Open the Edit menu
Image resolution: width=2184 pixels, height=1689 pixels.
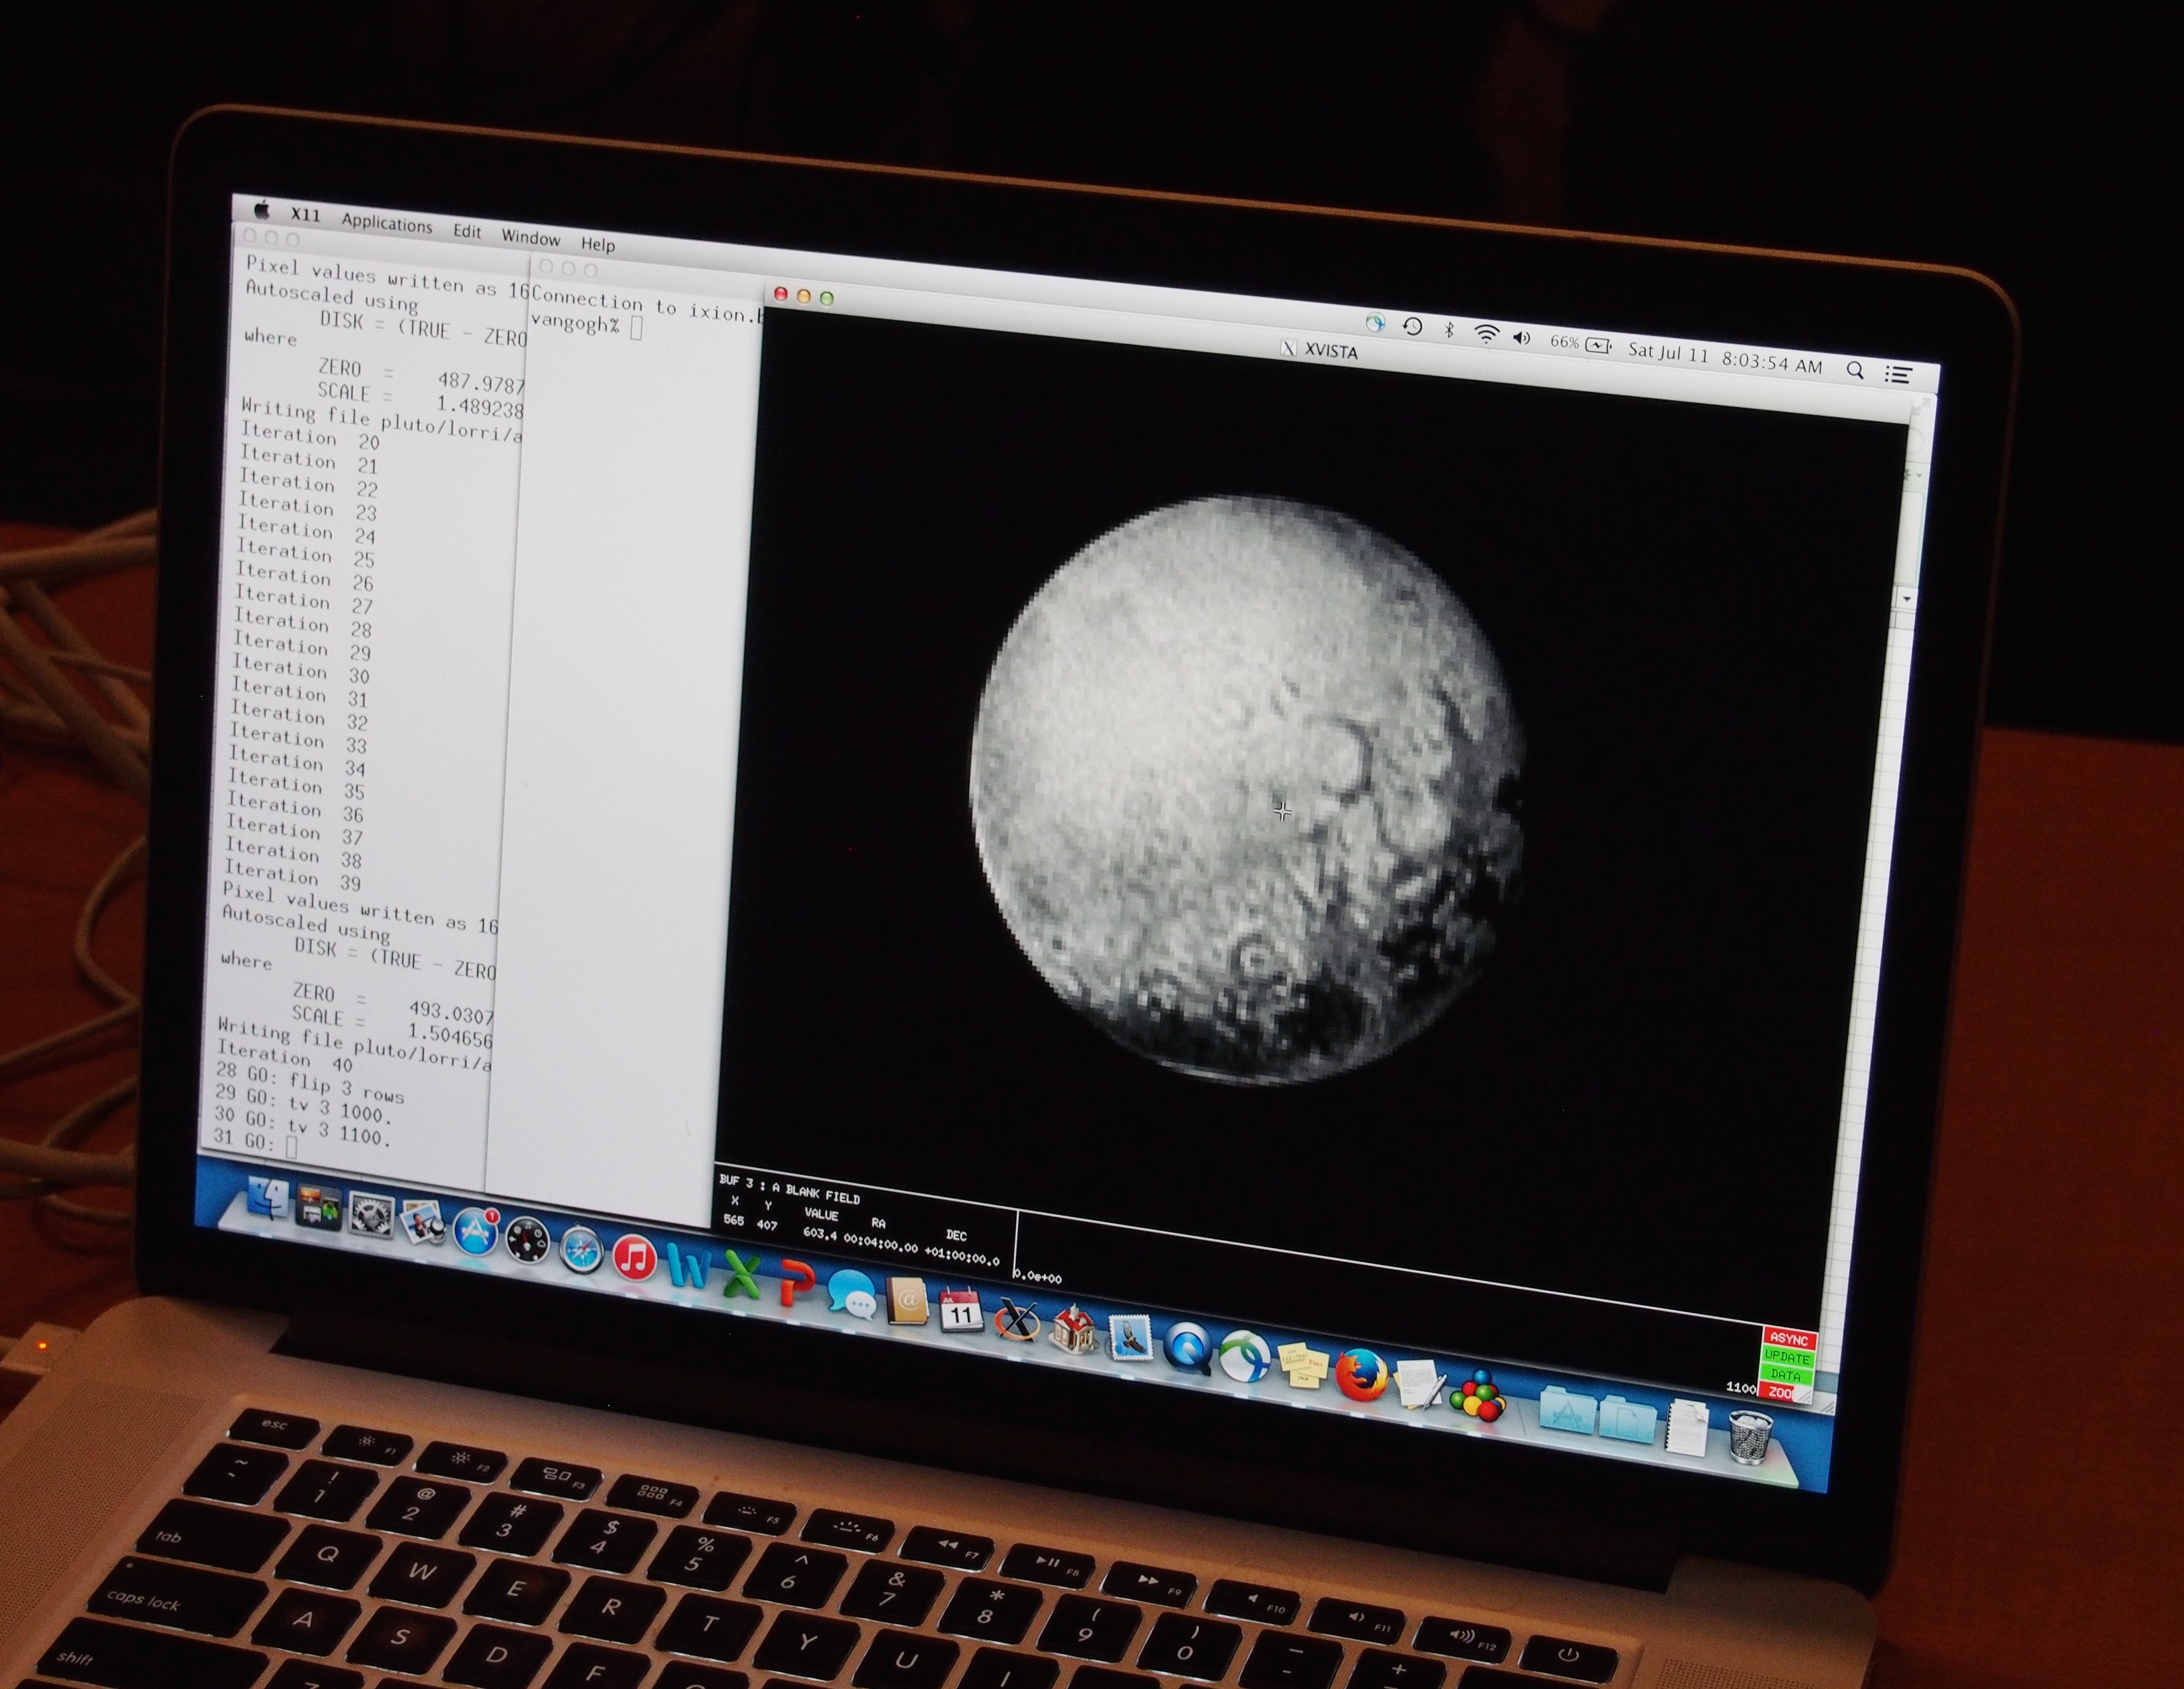click(467, 231)
